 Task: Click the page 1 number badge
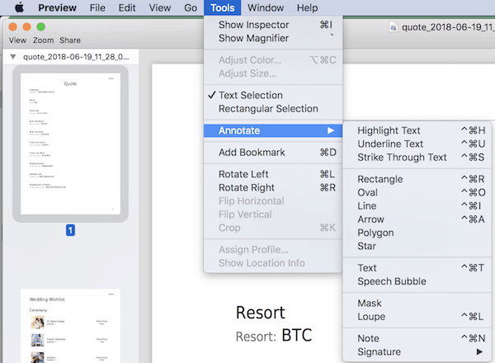[x=70, y=230]
